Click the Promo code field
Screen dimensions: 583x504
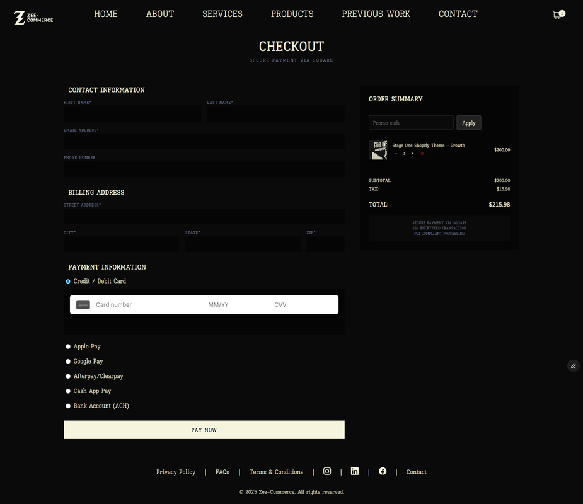[411, 123]
